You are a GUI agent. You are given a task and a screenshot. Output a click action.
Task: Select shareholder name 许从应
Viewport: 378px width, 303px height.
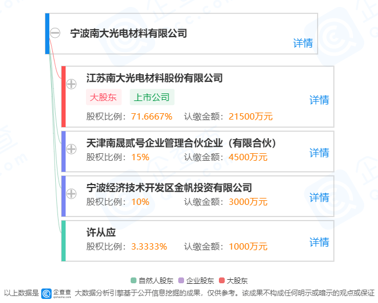[x=101, y=232]
